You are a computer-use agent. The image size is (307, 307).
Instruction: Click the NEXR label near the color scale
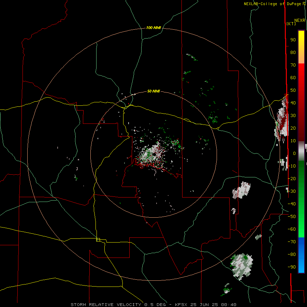(300, 20)
